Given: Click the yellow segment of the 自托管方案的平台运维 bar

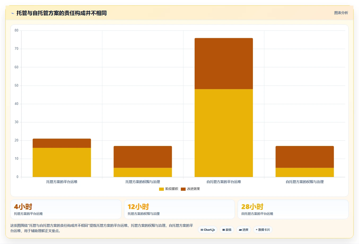Looking at the screenshot, I should pyautogui.click(x=224, y=133).
